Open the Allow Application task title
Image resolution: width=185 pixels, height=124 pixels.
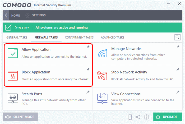point(36,49)
